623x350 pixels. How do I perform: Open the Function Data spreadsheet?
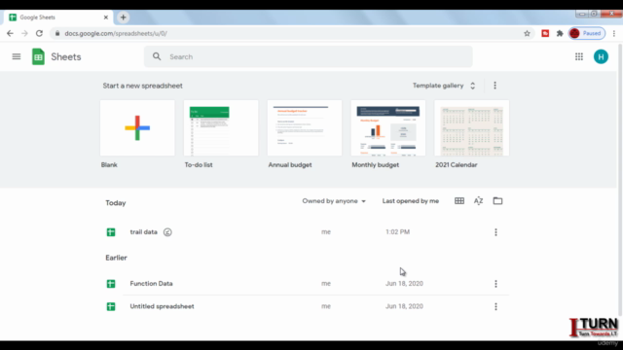click(x=151, y=283)
